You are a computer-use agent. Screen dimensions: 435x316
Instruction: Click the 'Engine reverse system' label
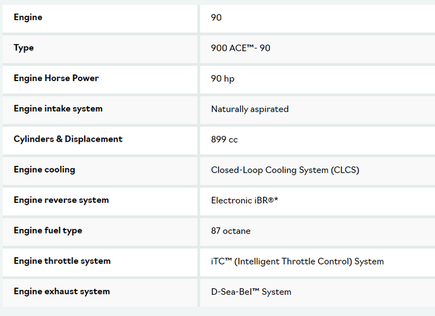click(x=61, y=200)
